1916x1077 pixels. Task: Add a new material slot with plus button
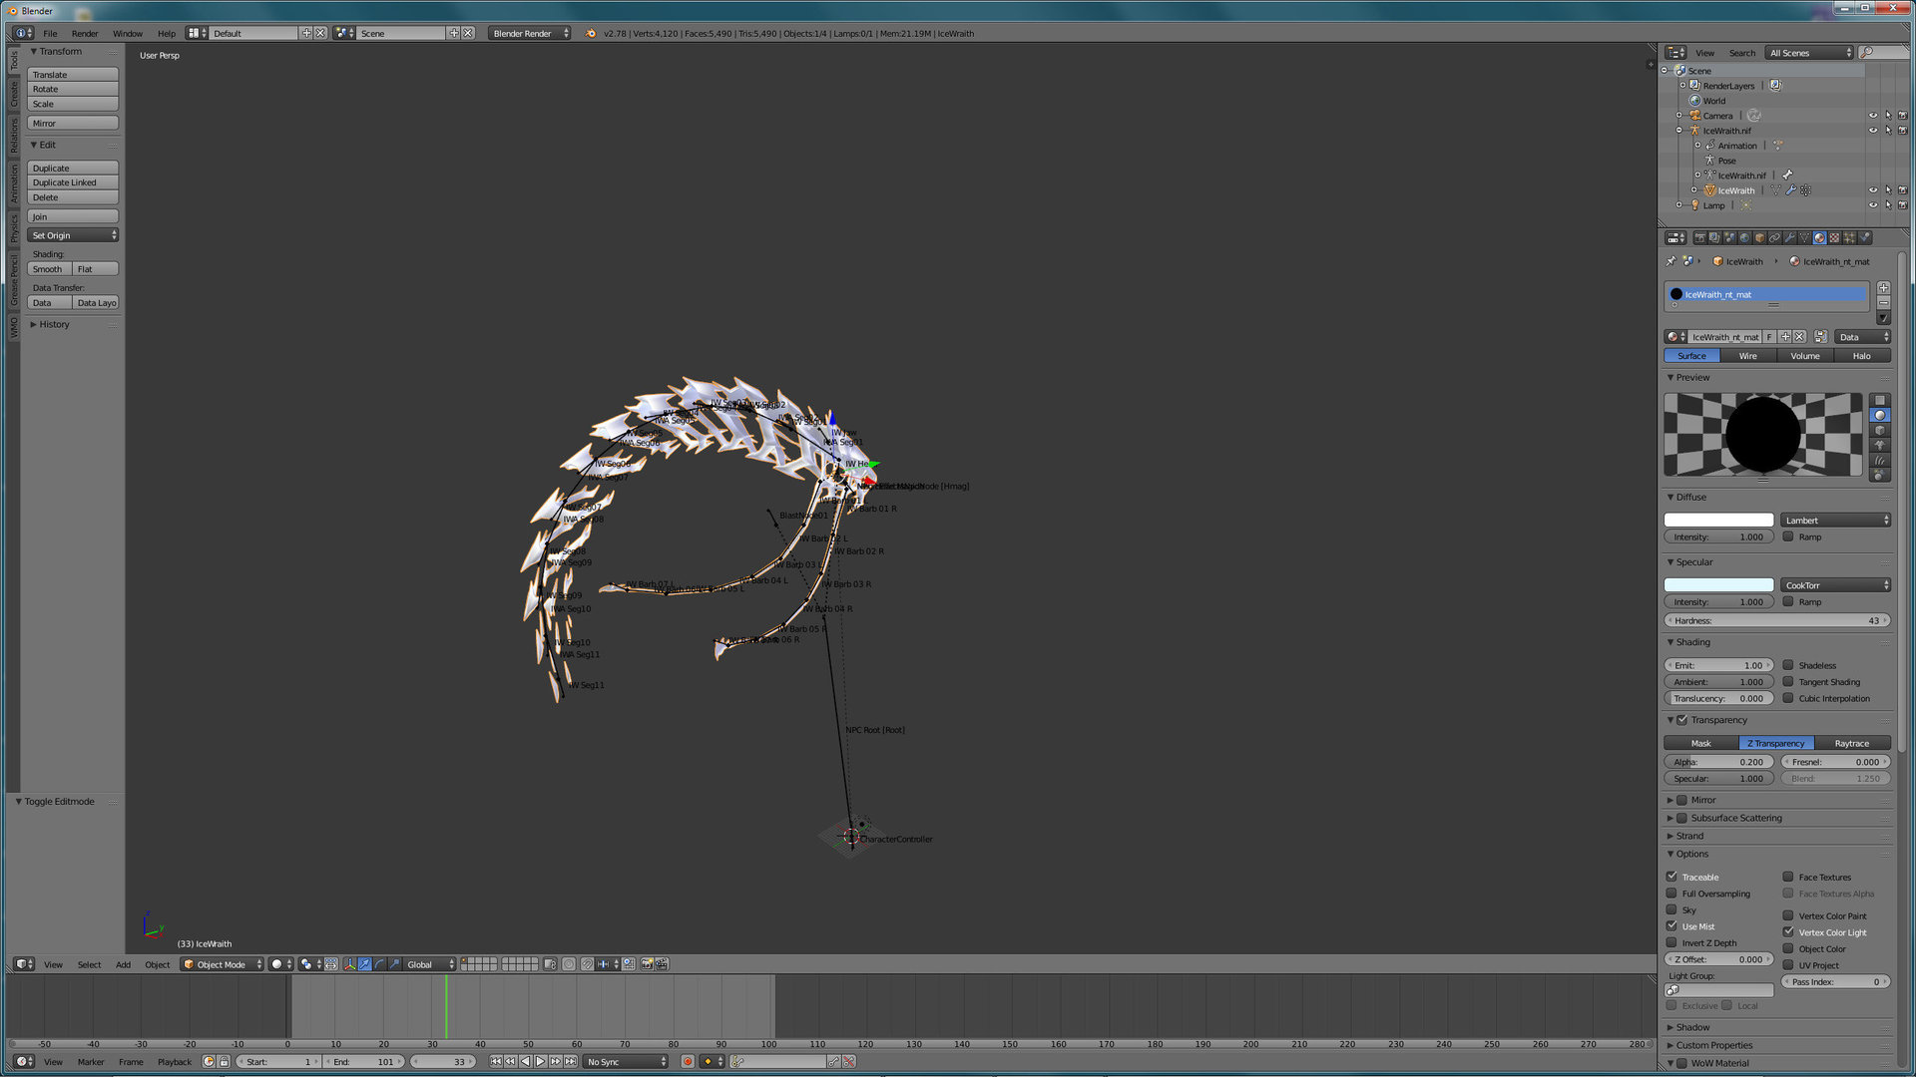(1883, 287)
